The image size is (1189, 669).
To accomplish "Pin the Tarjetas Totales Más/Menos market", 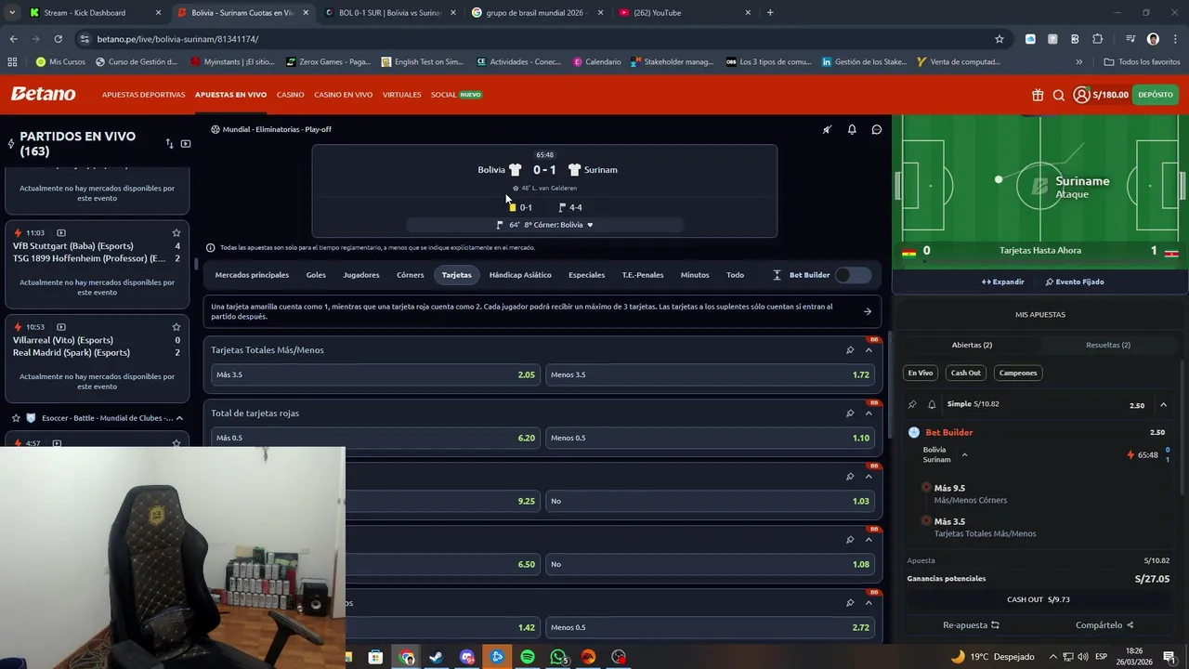I will [x=850, y=350].
